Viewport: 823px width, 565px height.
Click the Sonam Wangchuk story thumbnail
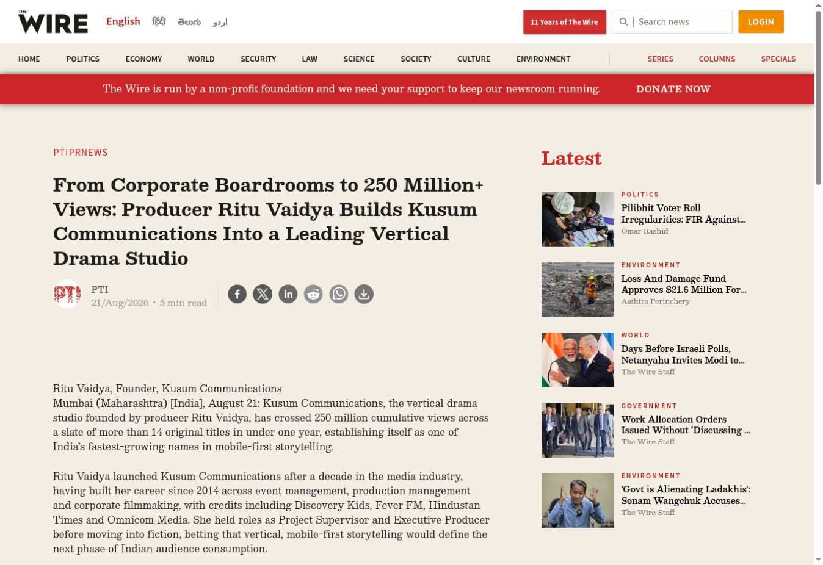[x=578, y=500]
